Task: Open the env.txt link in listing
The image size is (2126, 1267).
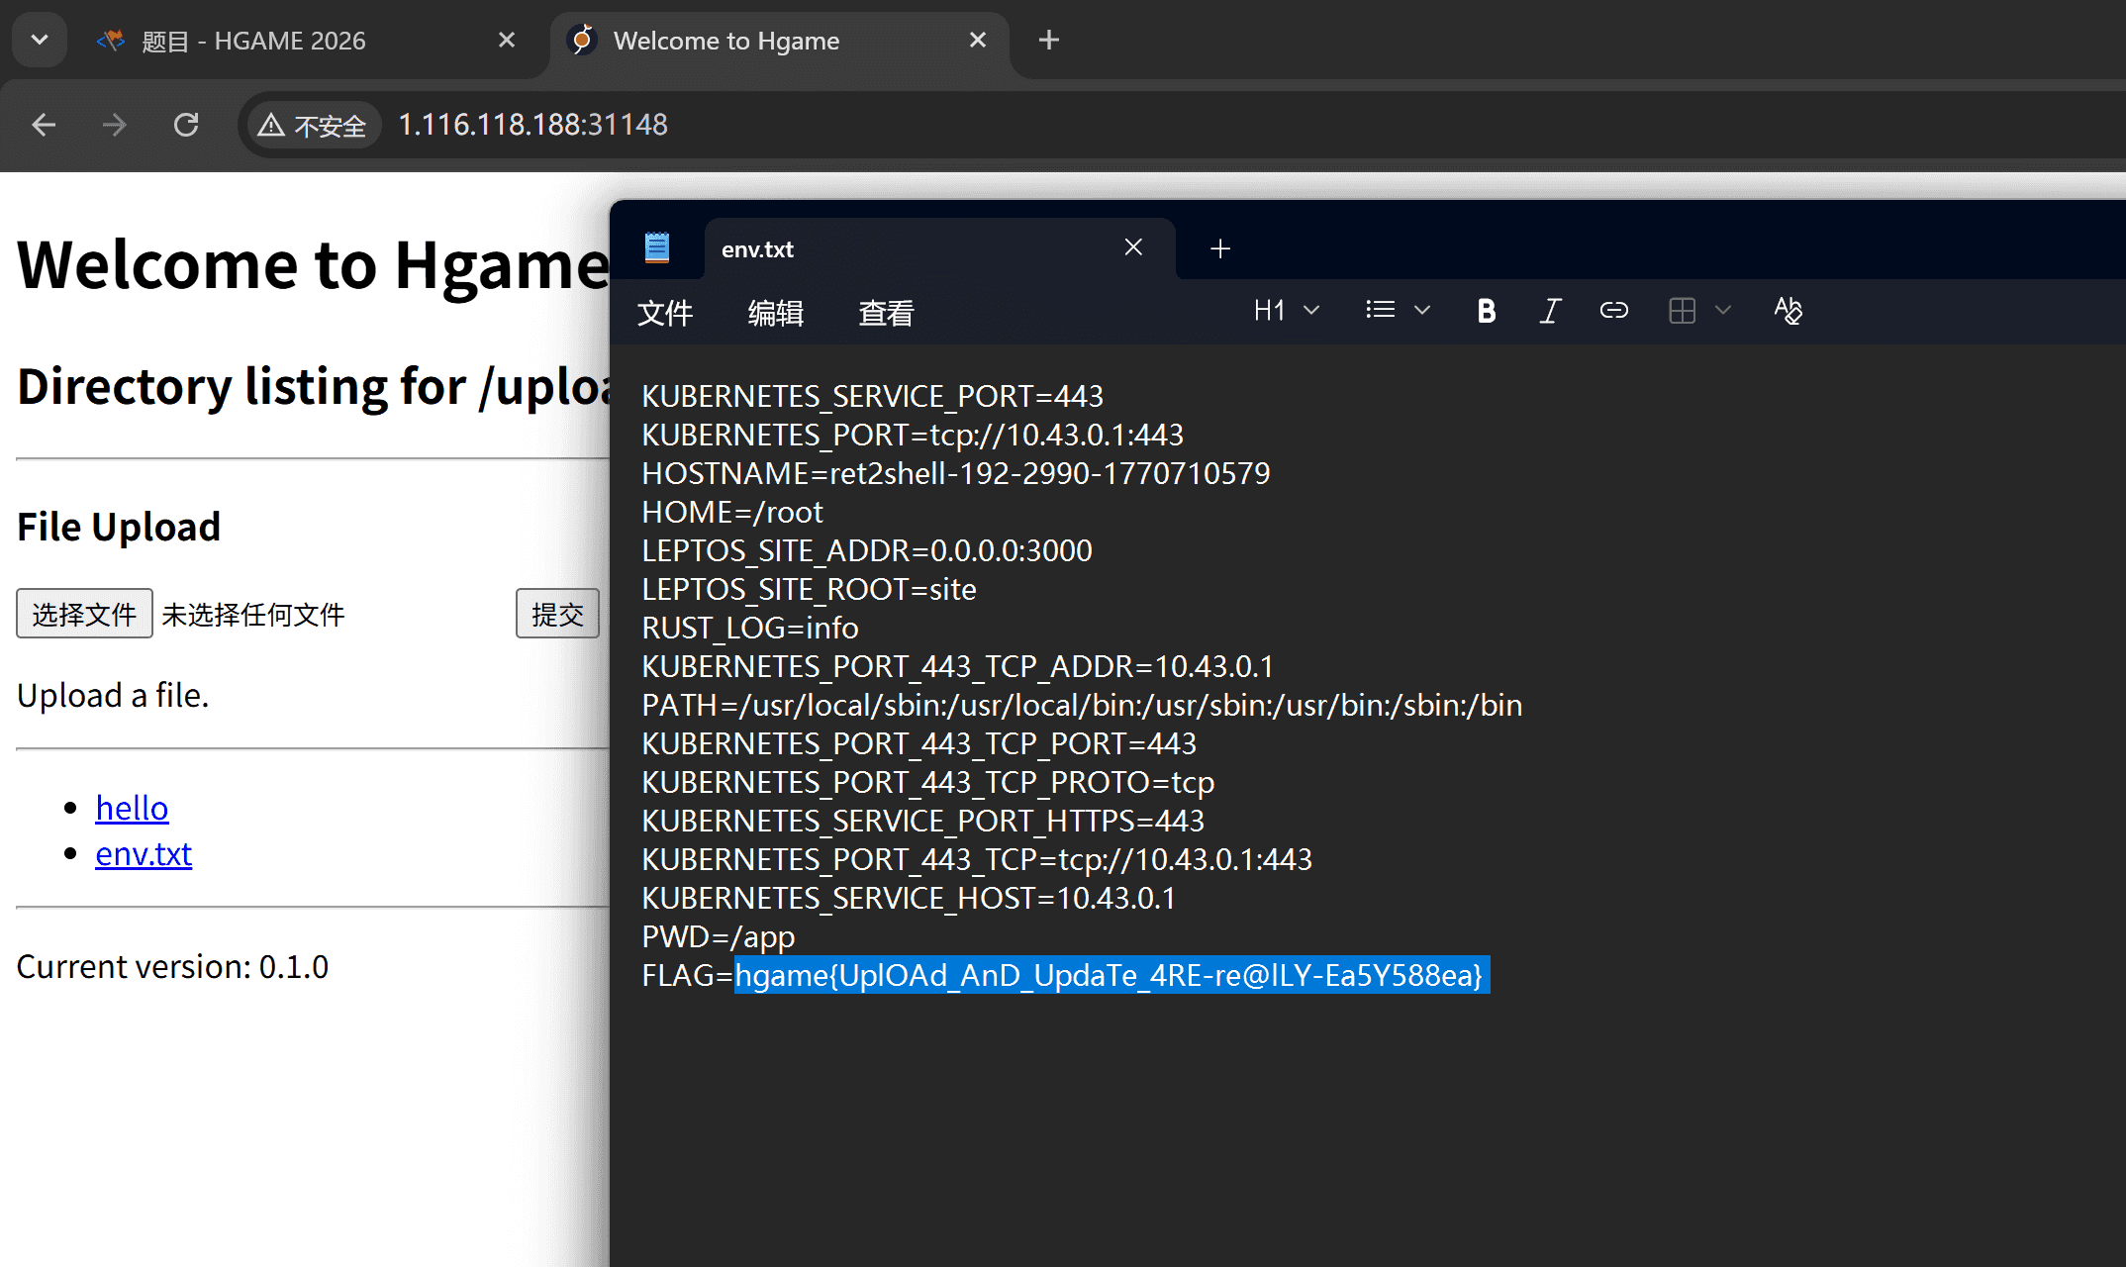Action: (144, 853)
